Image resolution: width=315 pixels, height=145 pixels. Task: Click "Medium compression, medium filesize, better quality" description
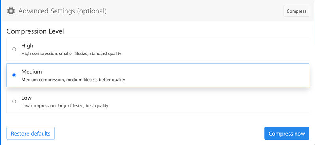click(73, 80)
